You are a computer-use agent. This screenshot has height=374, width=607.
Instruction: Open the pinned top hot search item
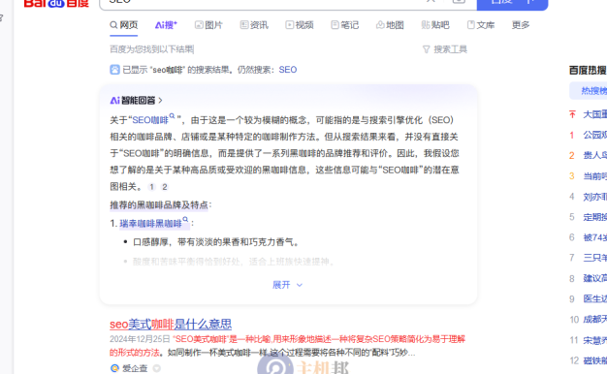click(x=594, y=114)
